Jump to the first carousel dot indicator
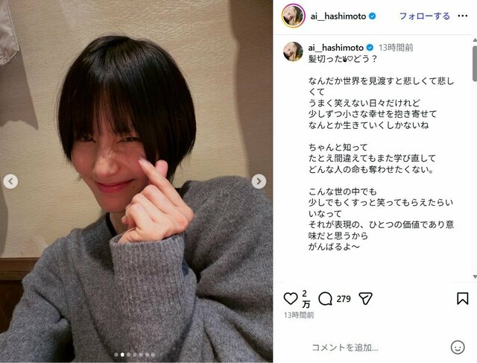This screenshot has width=477, height=363. [x=116, y=355]
